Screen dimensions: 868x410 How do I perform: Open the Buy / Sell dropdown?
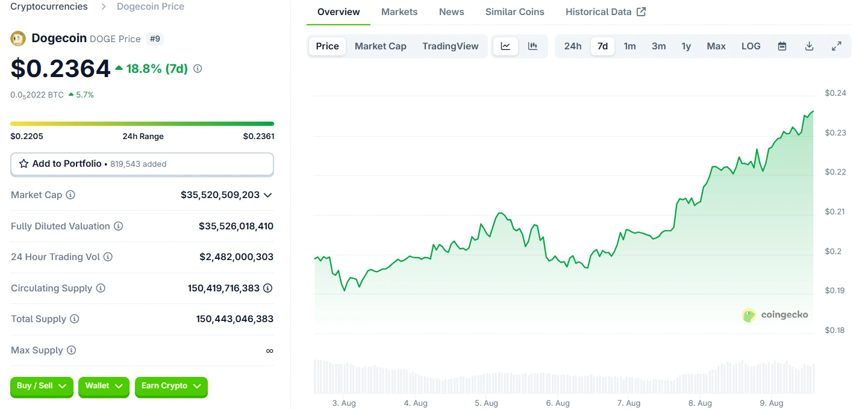pyautogui.click(x=41, y=387)
